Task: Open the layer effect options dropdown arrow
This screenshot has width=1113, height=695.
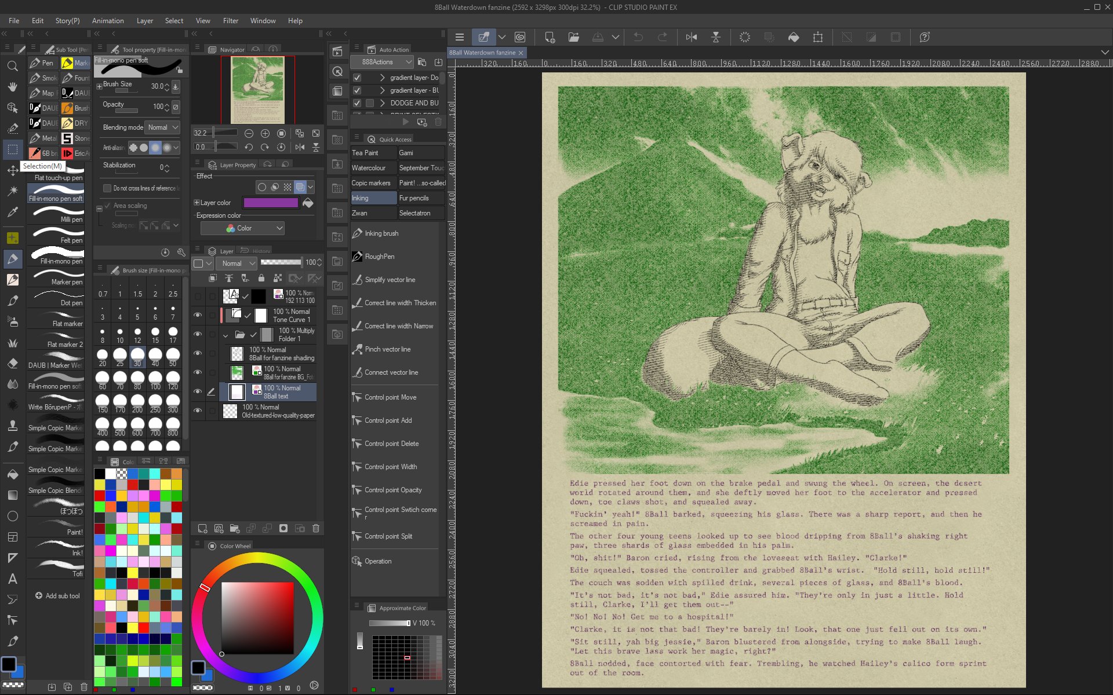Action: point(311,187)
